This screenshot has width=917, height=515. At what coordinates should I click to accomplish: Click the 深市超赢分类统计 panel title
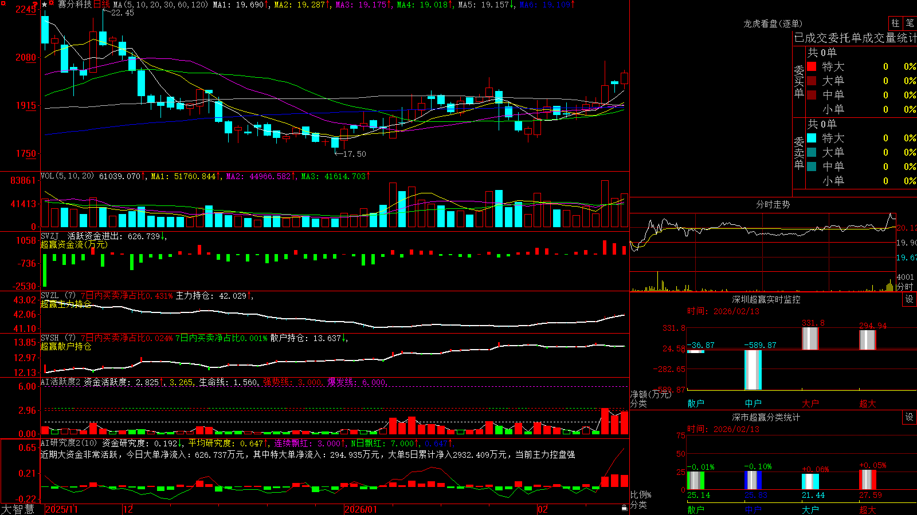coord(766,417)
